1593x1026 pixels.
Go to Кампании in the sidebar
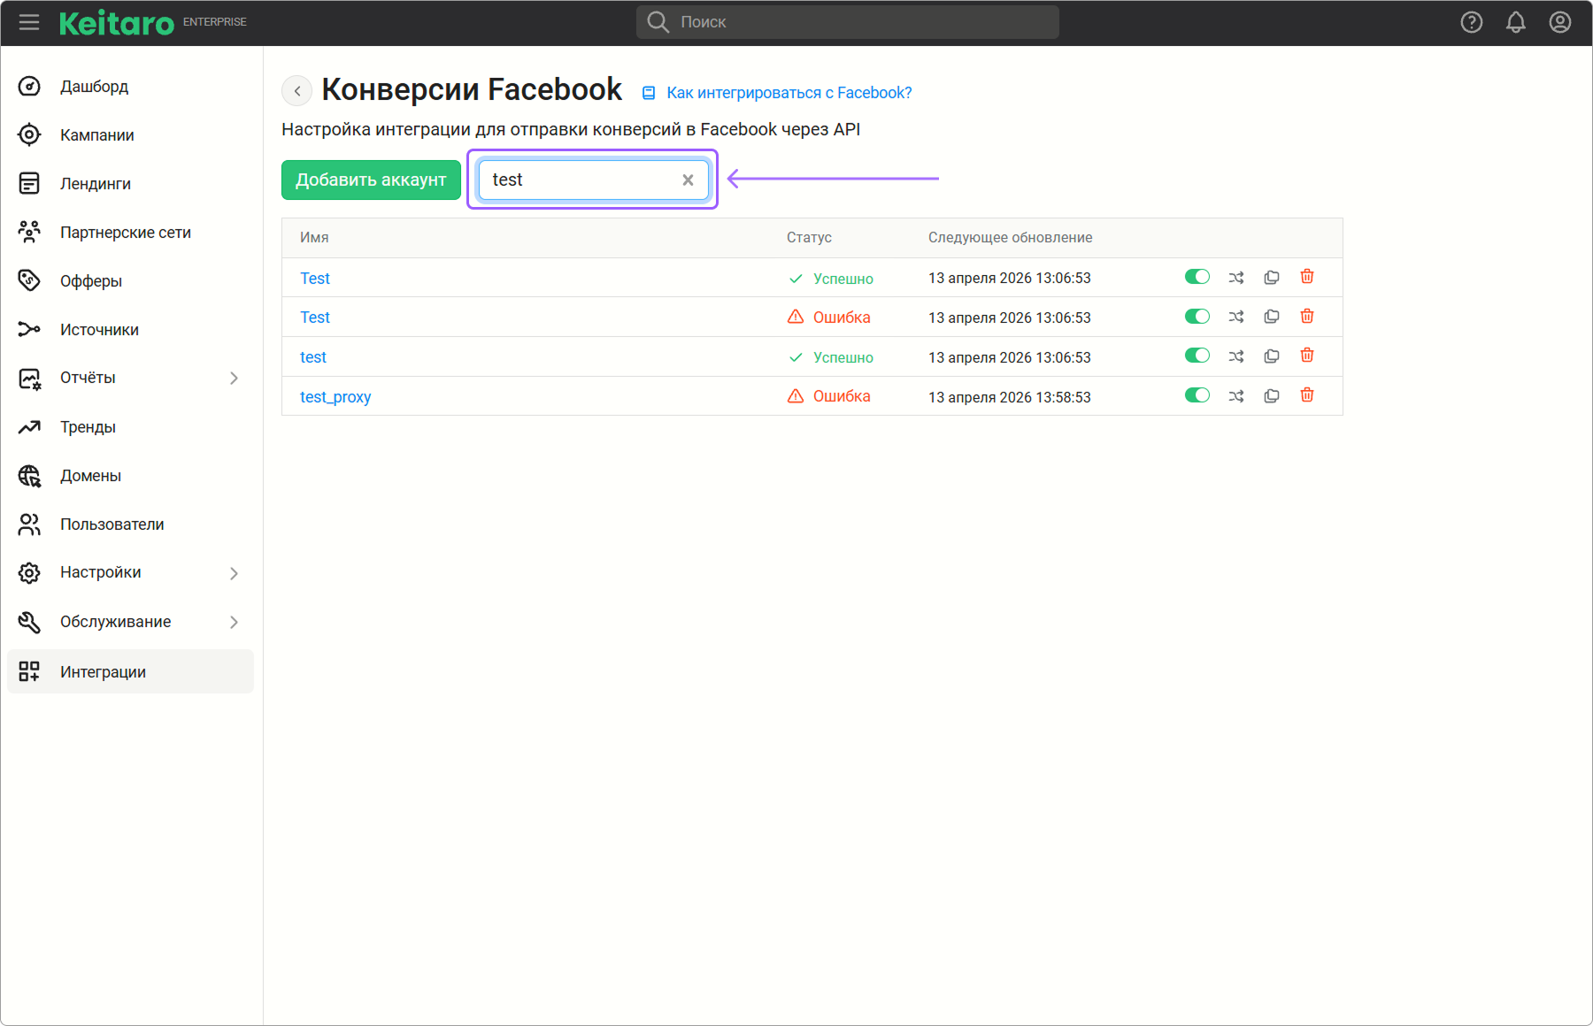(x=97, y=135)
